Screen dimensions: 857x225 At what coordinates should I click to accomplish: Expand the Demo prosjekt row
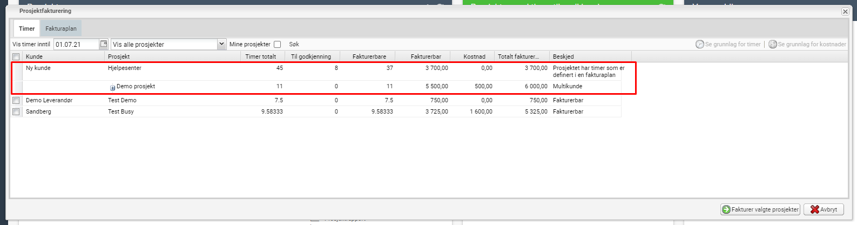[x=112, y=88]
